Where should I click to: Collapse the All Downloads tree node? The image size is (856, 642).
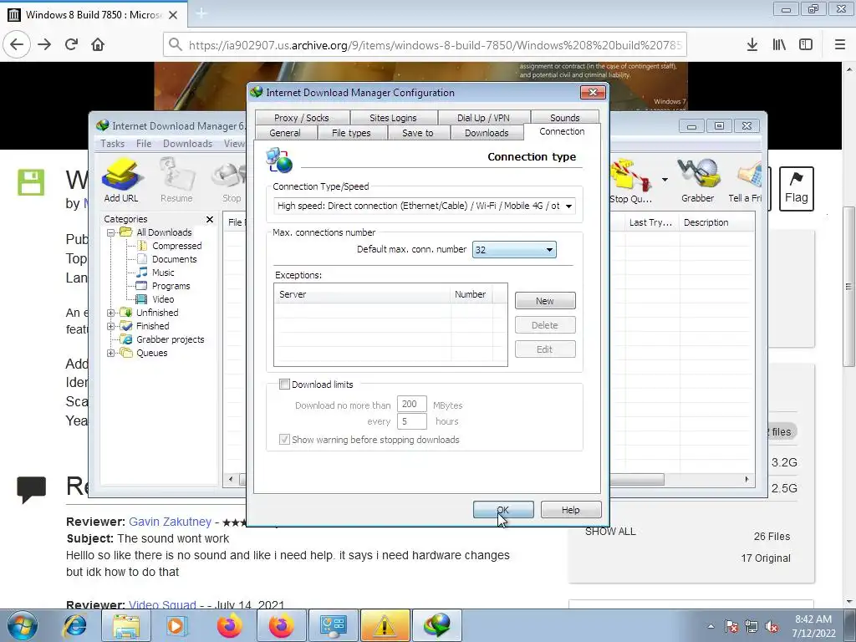[x=110, y=232]
